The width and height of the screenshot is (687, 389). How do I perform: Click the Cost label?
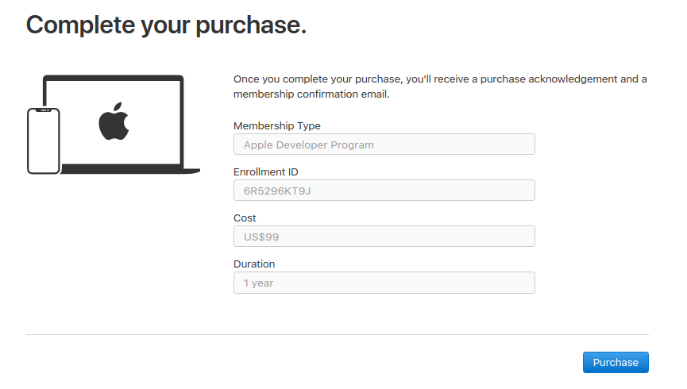(x=245, y=218)
